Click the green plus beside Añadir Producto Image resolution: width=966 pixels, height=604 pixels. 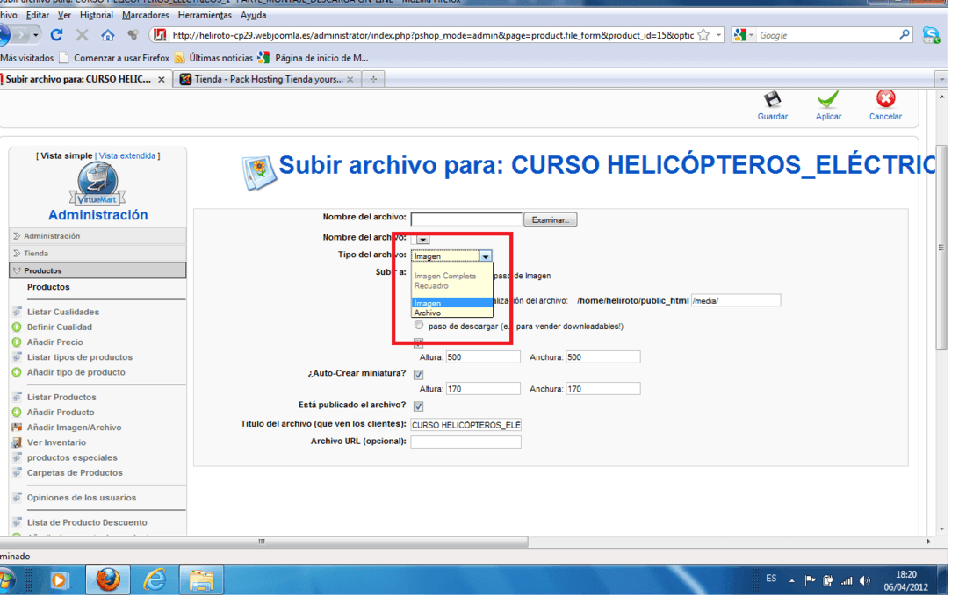tap(18, 412)
